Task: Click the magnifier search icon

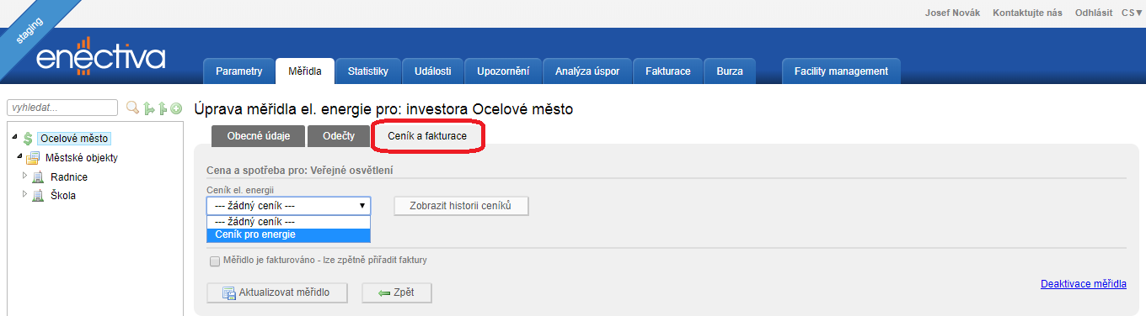Action: coord(132,108)
